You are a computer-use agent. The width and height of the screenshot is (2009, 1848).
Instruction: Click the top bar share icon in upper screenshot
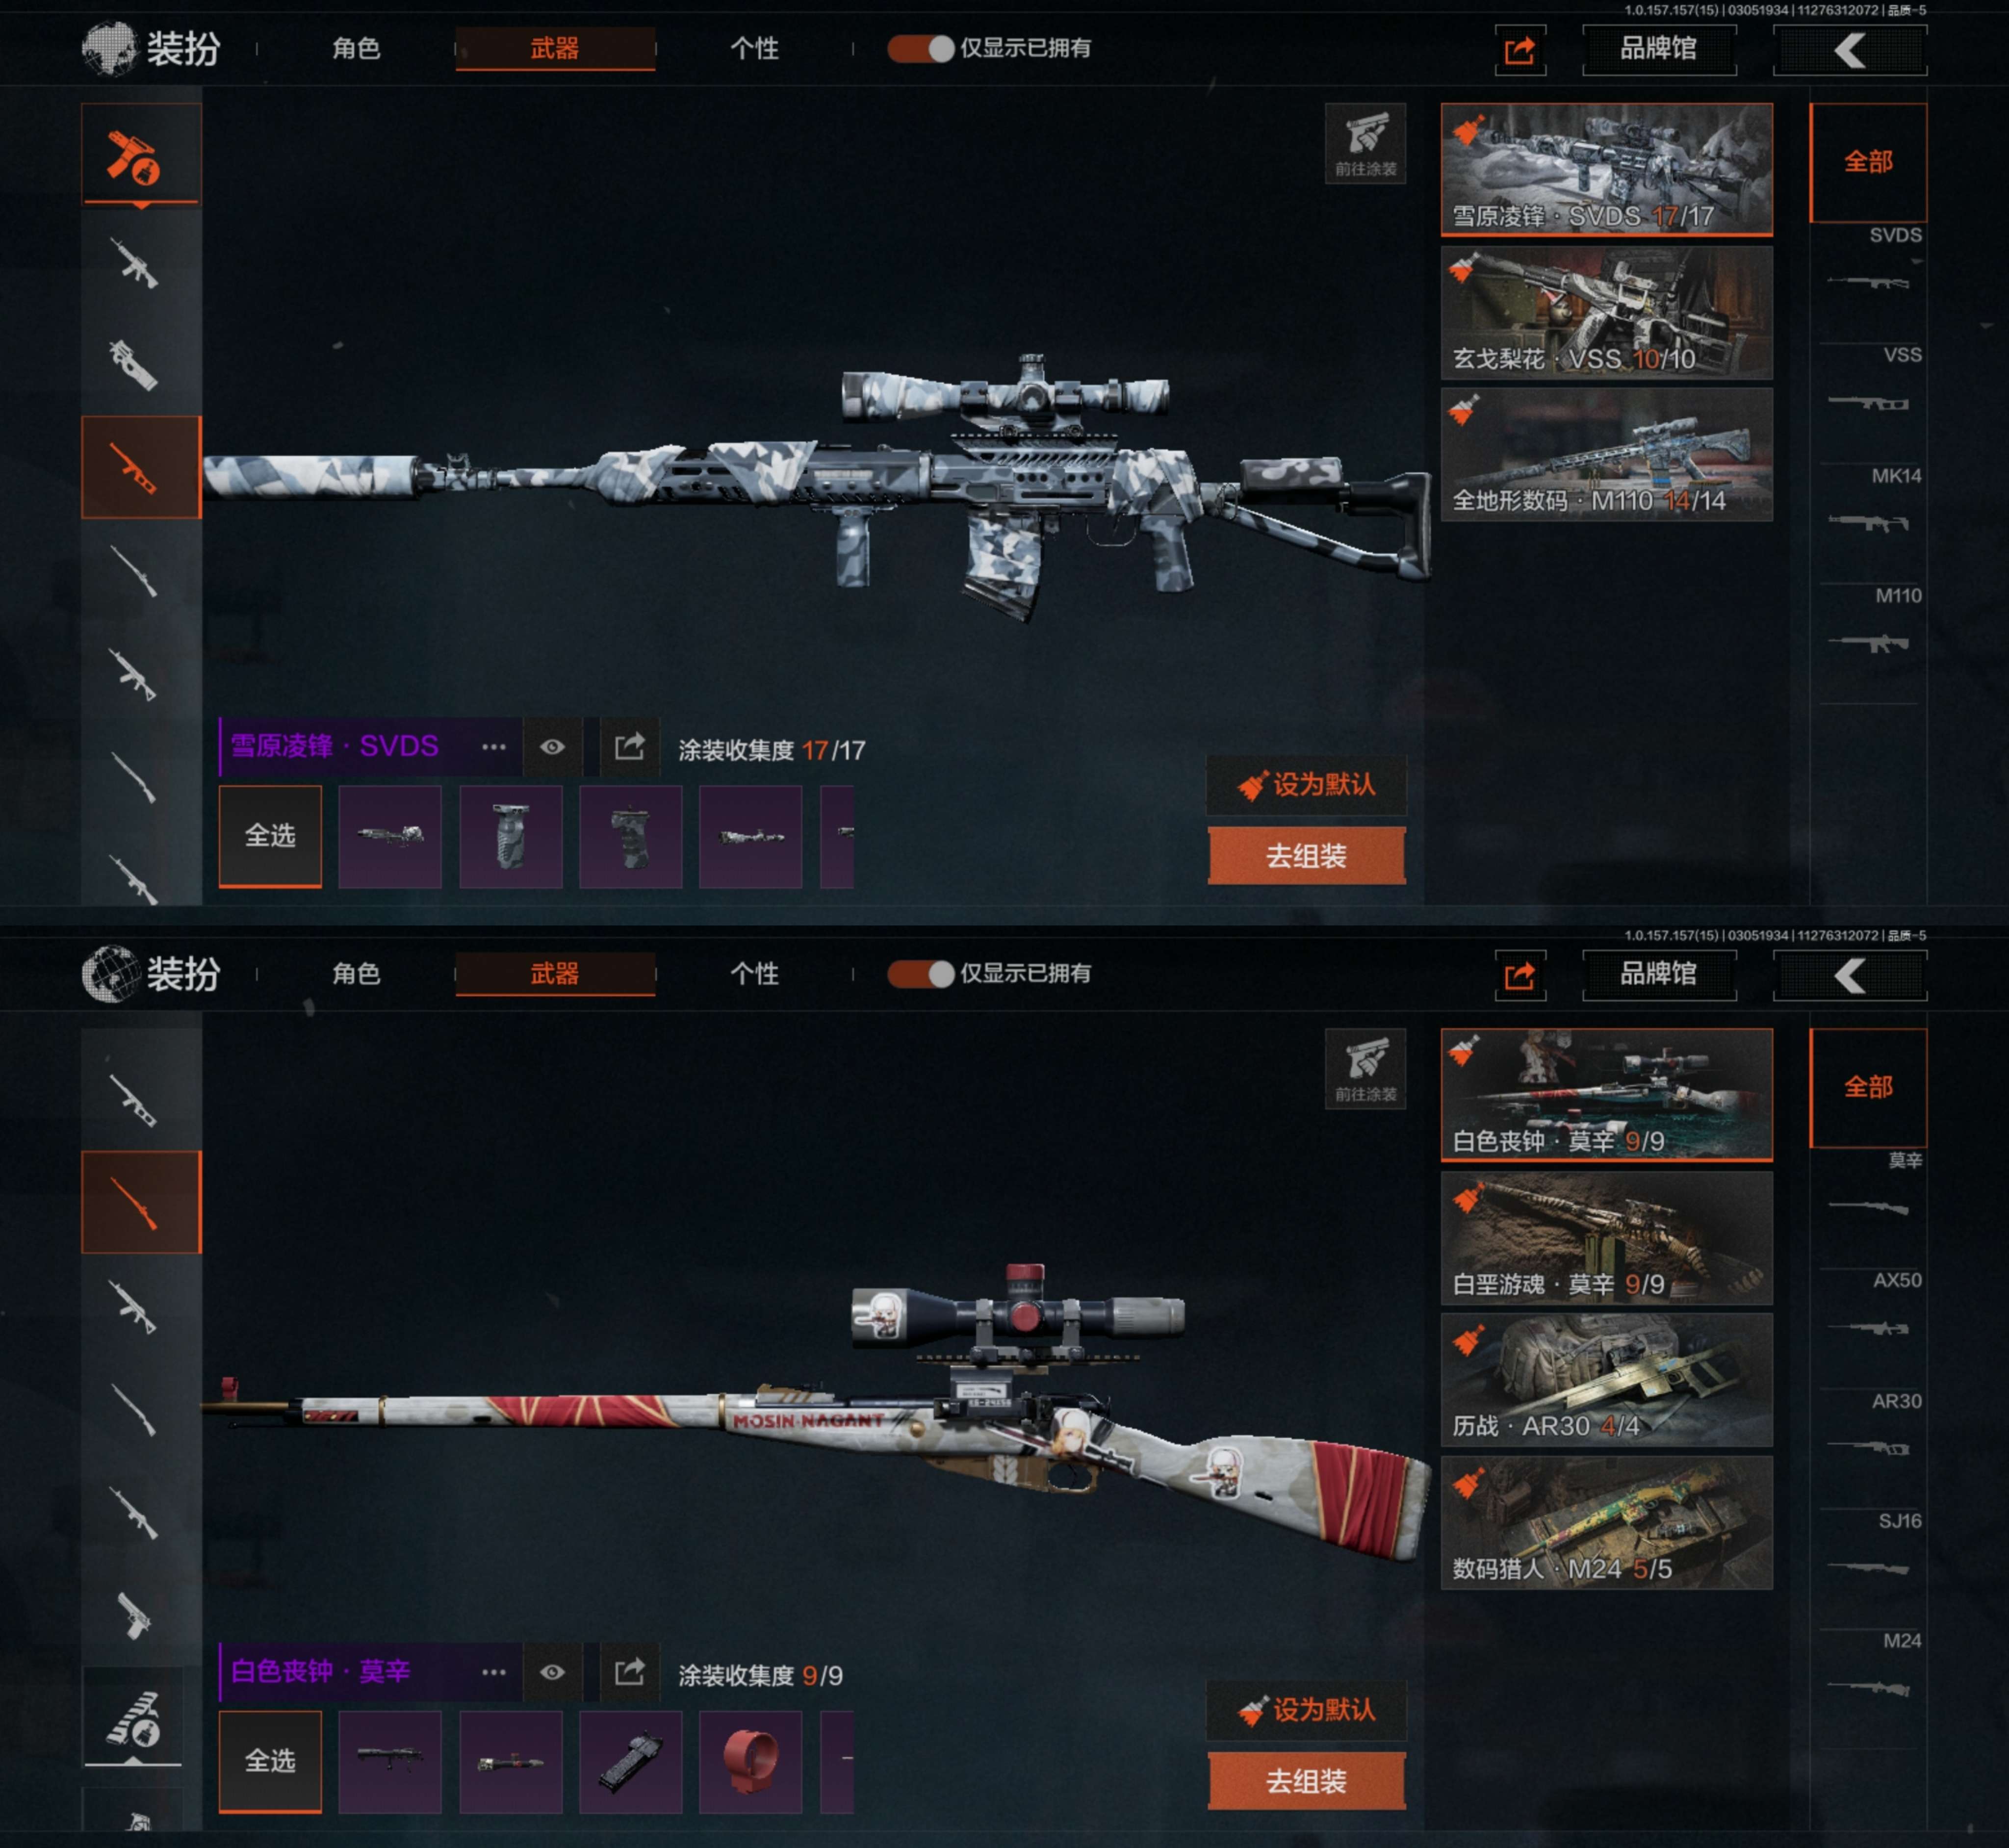tap(1520, 49)
